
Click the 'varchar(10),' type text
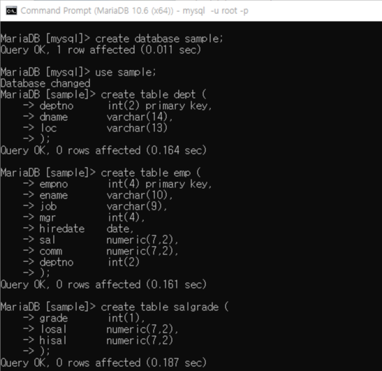coord(140,195)
